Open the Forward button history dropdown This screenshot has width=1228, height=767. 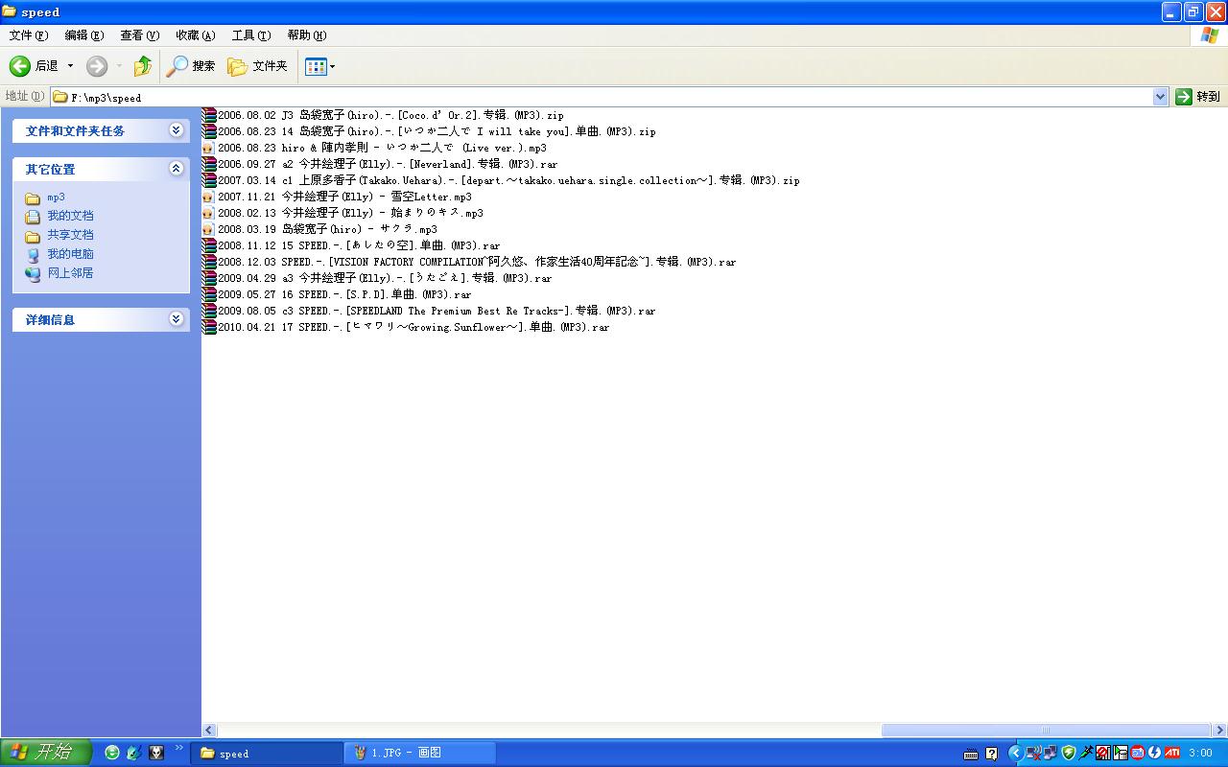[119, 66]
